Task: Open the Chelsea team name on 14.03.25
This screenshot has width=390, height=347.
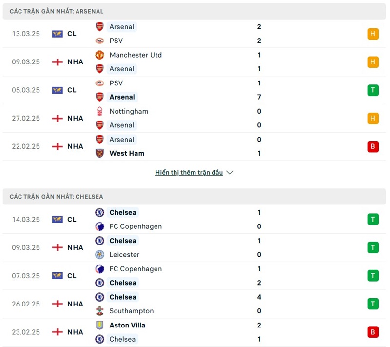Action: pos(123,212)
